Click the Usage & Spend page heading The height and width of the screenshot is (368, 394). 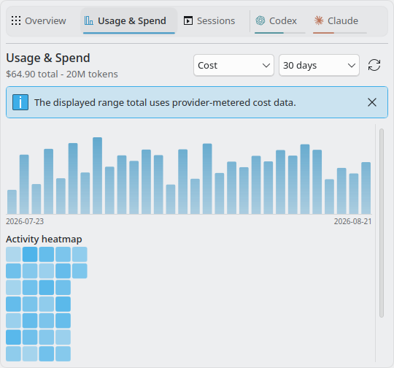[48, 58]
